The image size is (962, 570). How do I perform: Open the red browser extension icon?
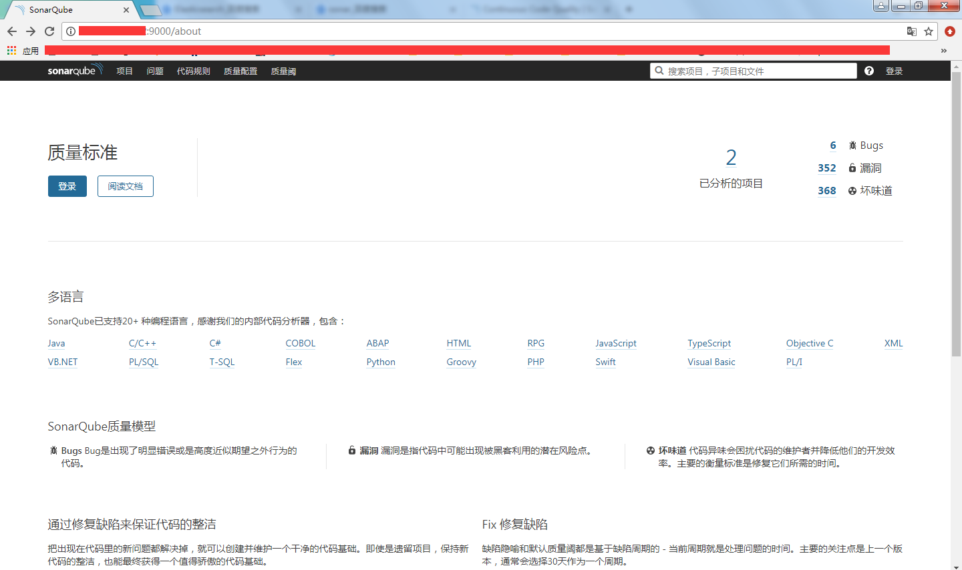click(x=950, y=31)
